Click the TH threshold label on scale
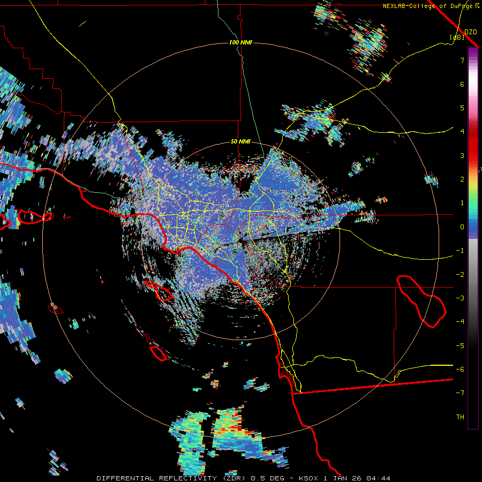Image resolution: width=482 pixels, height=482 pixels. (x=460, y=417)
